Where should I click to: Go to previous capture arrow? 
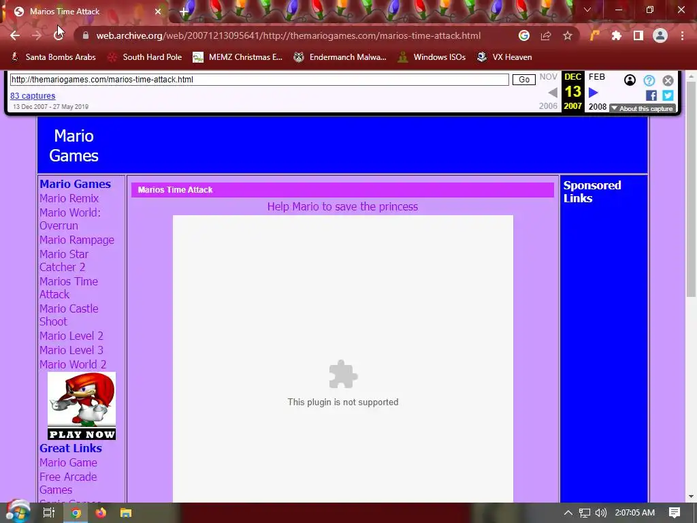pos(553,93)
